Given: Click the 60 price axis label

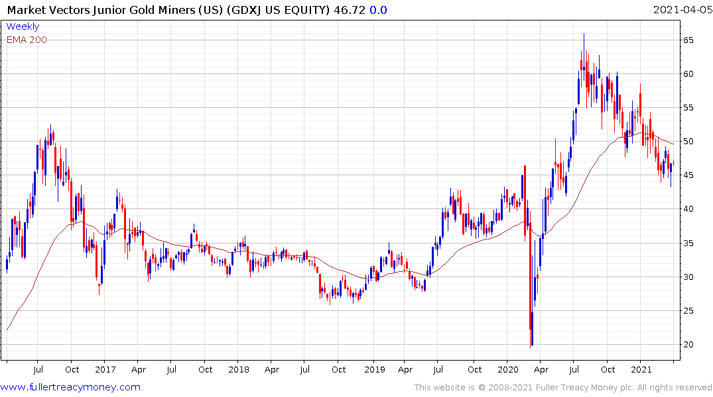Looking at the screenshot, I should tap(688, 74).
